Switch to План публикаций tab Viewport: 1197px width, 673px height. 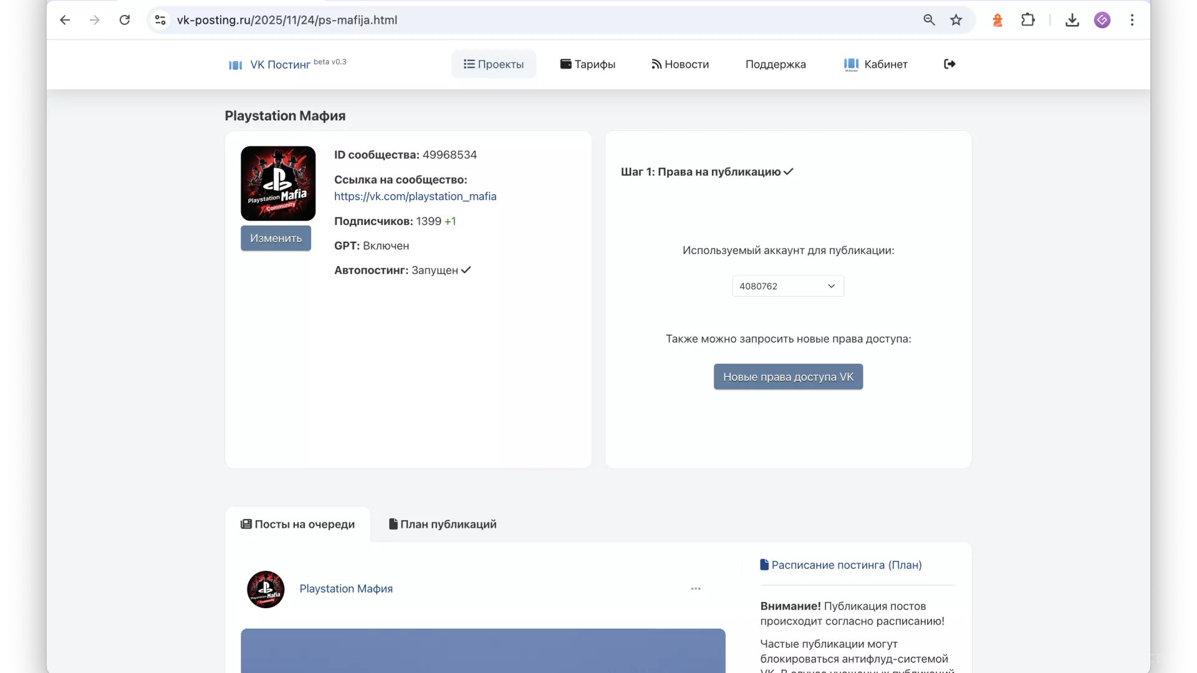tap(443, 524)
